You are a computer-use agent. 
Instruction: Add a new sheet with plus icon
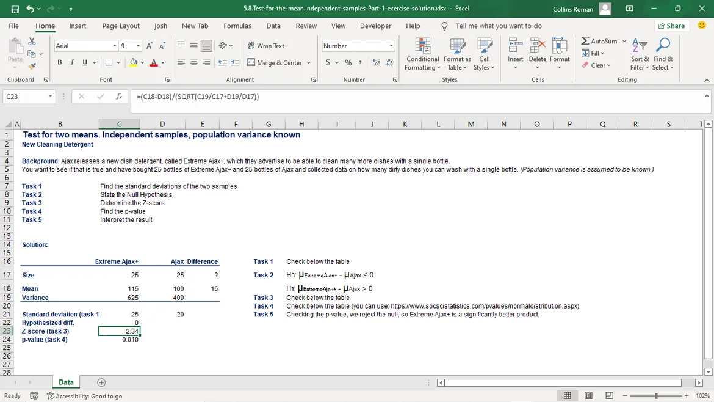[101, 382]
